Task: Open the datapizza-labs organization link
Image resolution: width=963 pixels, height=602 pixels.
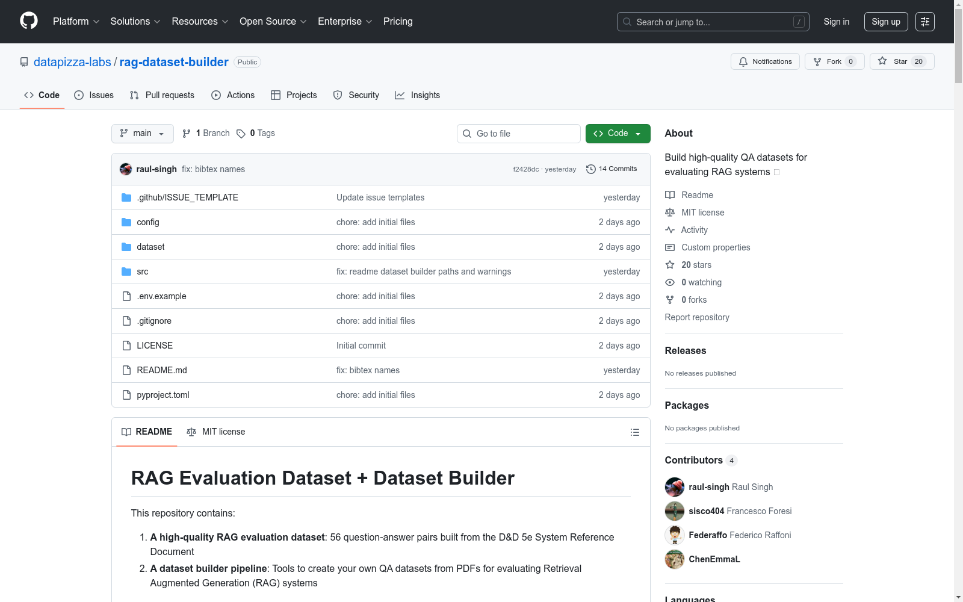Action: click(x=72, y=62)
